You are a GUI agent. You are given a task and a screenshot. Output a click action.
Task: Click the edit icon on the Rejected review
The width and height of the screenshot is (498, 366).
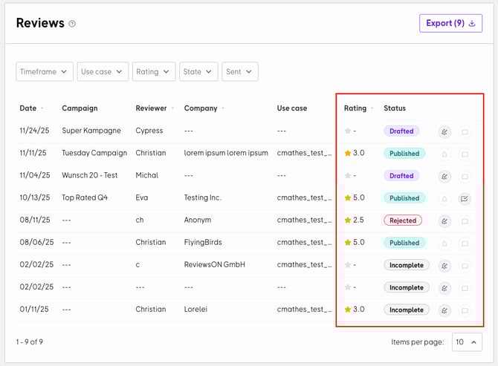click(x=444, y=221)
